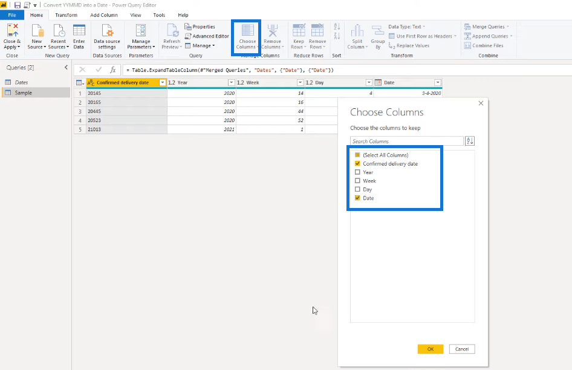Screen dimensions: 572x370
Task: Click the Remove Rows icon
Action: [x=317, y=31]
